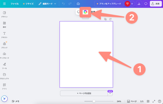Open the hamburger main menu
This screenshot has height=104, width=163.
[x=4, y=4]
